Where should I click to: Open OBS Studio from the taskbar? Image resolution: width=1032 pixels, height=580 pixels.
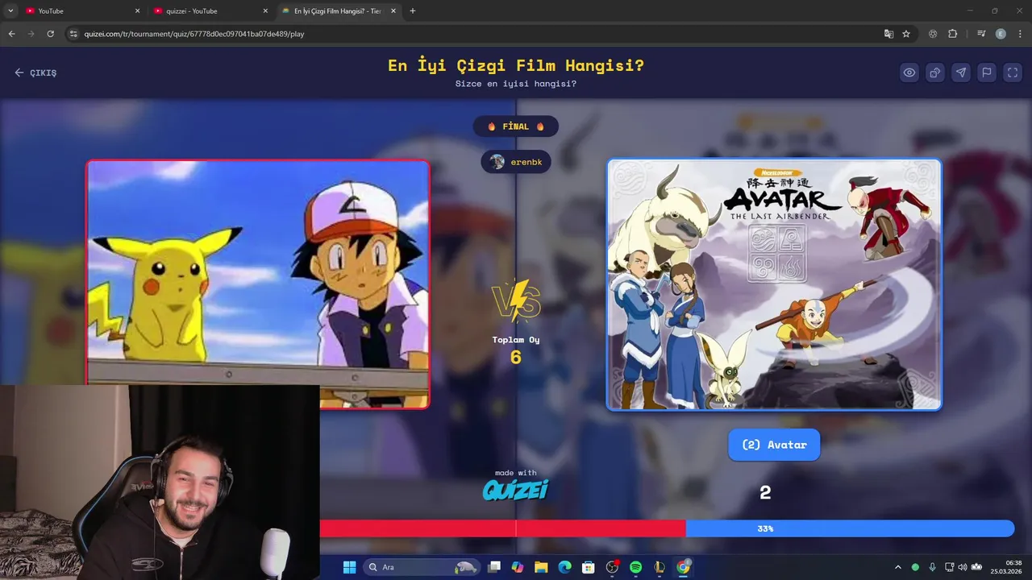point(612,567)
